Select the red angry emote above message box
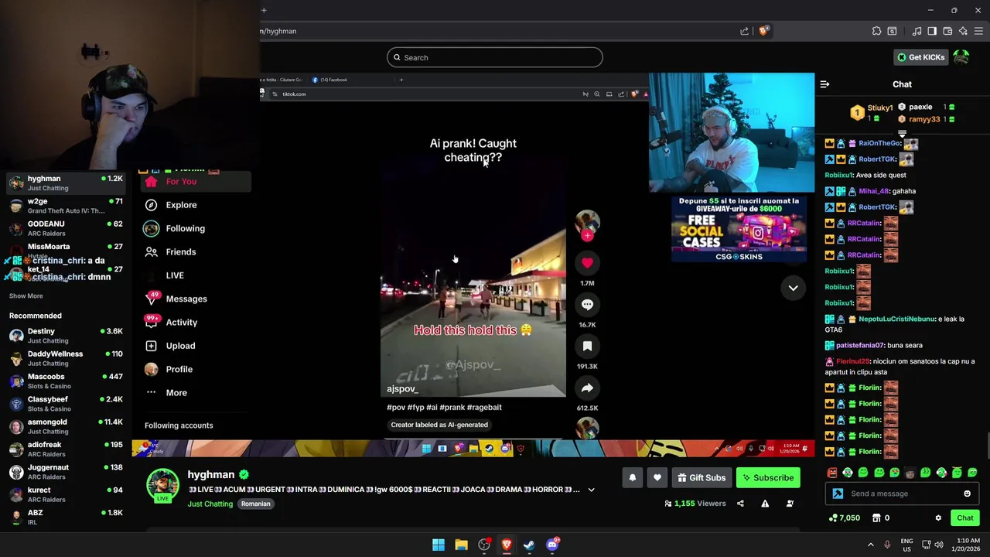Image resolution: width=990 pixels, height=557 pixels. [831, 473]
